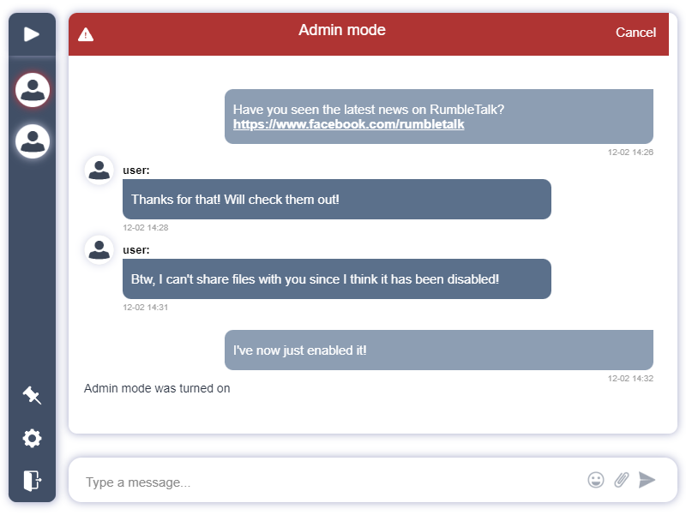Select the second user avatar in the sidebar

click(x=32, y=141)
